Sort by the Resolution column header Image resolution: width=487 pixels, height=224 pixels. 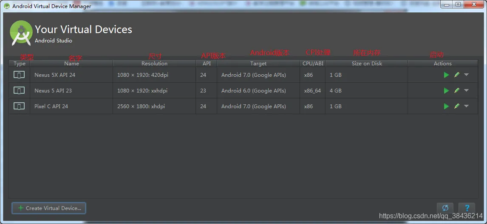(x=154, y=63)
